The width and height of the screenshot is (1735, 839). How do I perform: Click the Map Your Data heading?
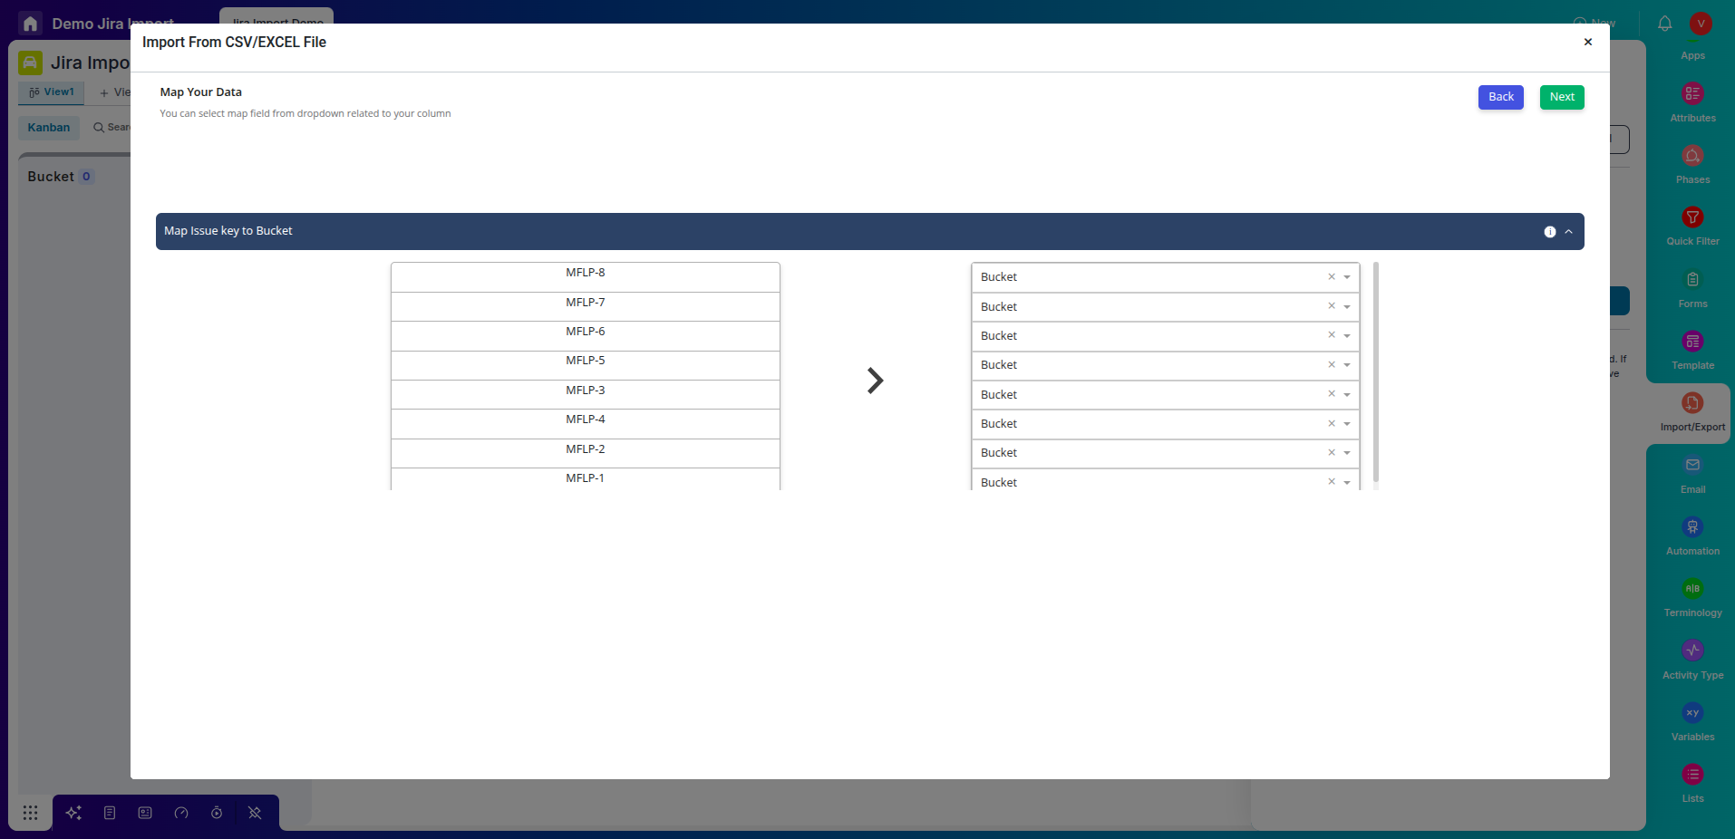(201, 92)
